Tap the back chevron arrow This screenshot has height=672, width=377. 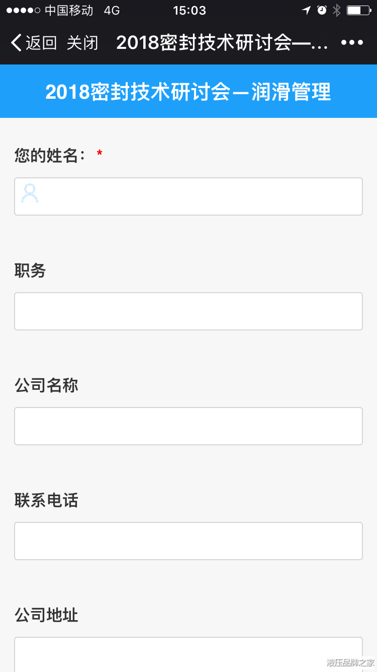click(x=16, y=43)
